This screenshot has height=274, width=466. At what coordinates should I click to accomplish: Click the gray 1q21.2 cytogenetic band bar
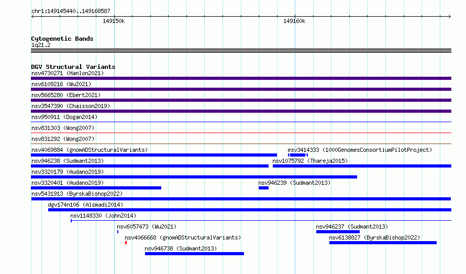241,51
